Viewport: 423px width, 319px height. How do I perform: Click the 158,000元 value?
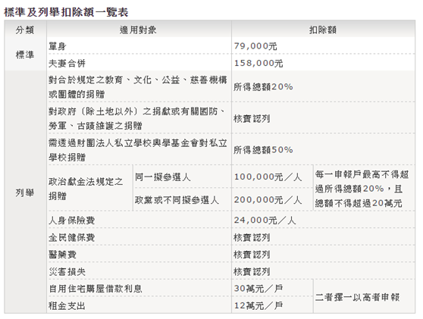tap(258, 63)
